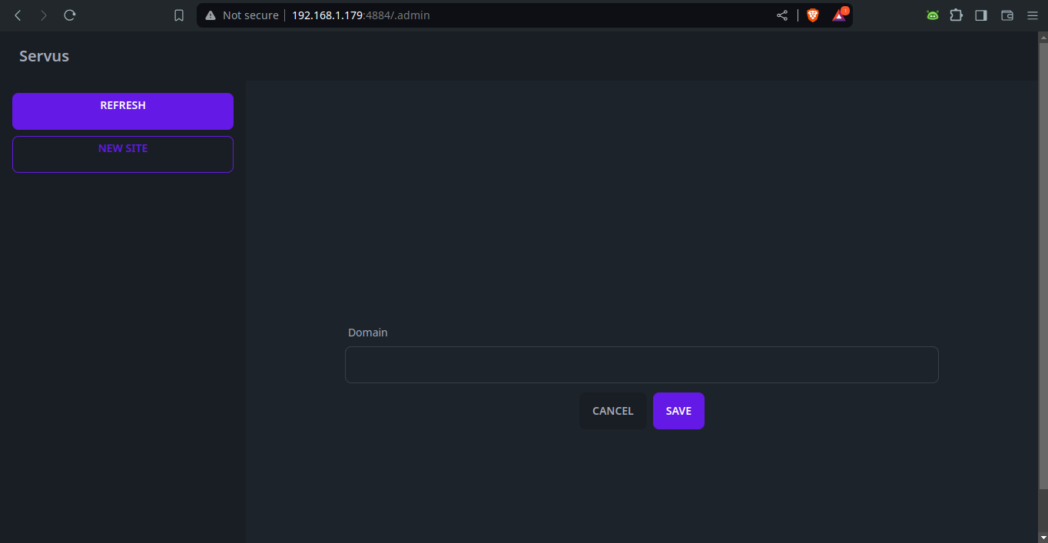Click the Not secure warning icon
The width and height of the screenshot is (1048, 543).
pos(211,15)
